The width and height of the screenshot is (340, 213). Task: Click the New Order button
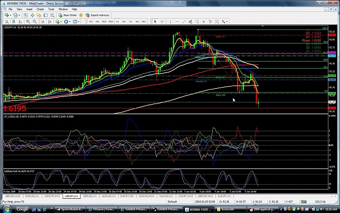coord(67,15)
